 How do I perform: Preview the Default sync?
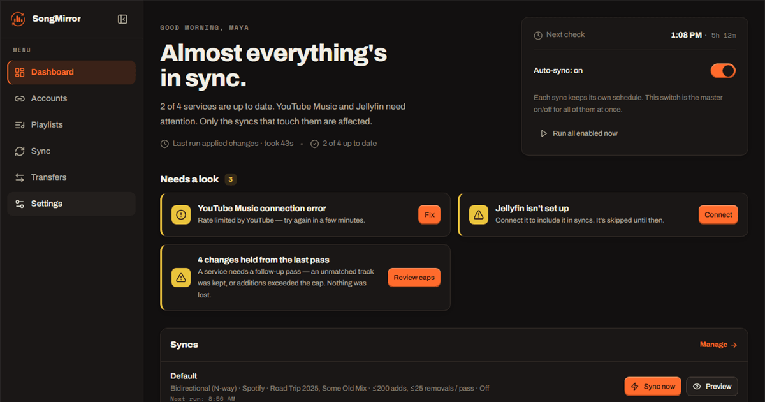tap(712, 387)
